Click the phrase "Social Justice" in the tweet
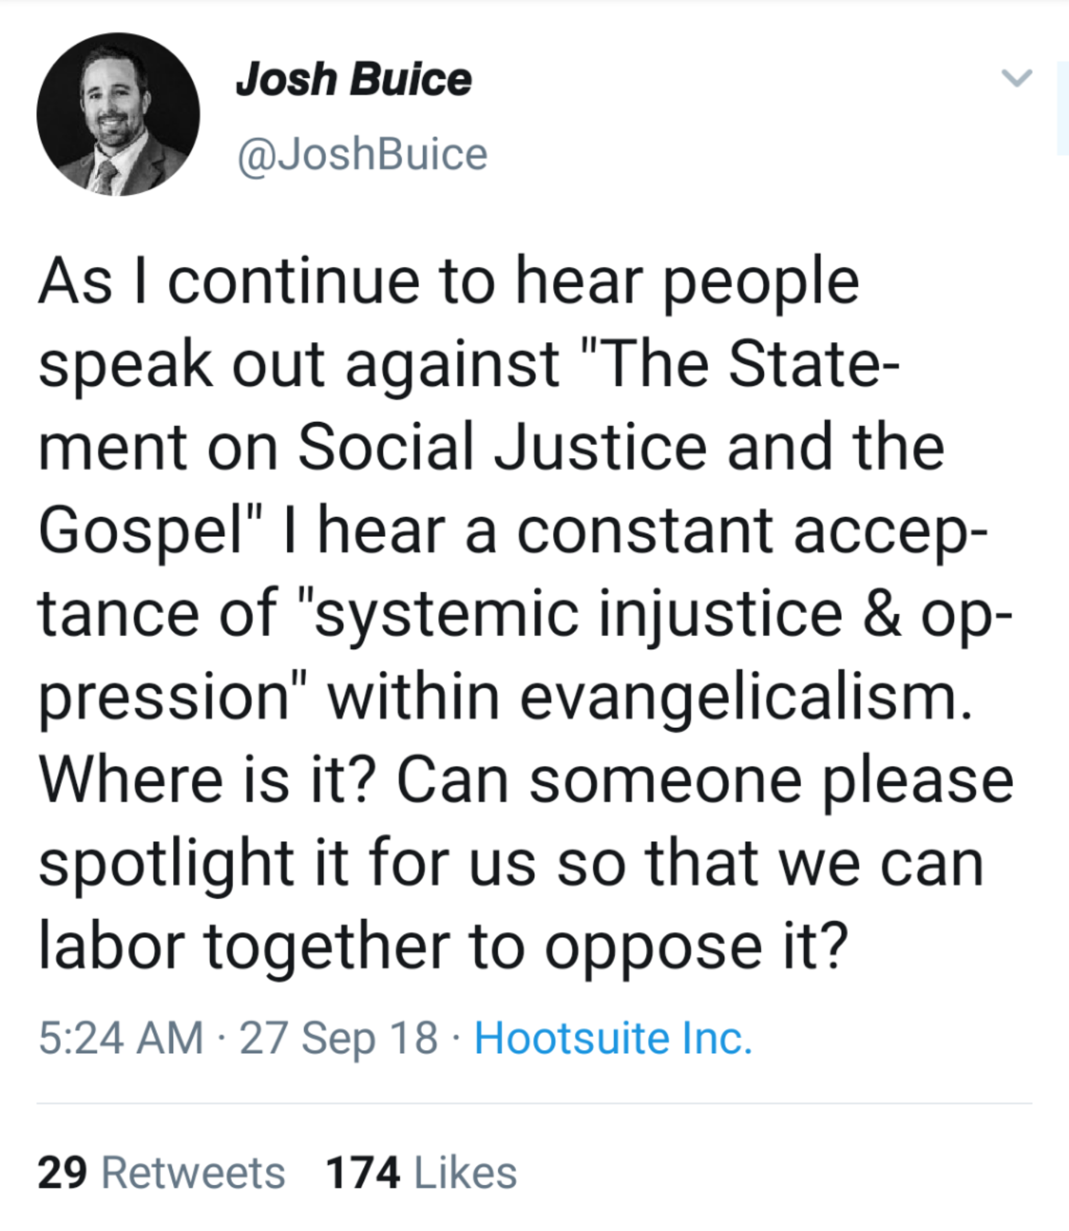This screenshot has height=1231, width=1069. pyautogui.click(x=502, y=448)
